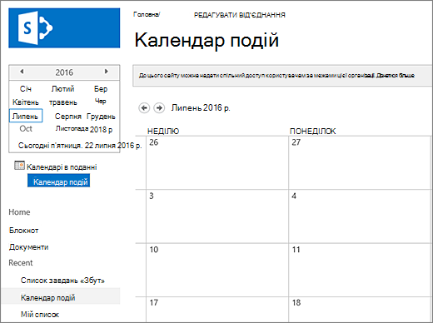Select month Грудень in date picker
Screen dimensions: 433x323
(101, 117)
